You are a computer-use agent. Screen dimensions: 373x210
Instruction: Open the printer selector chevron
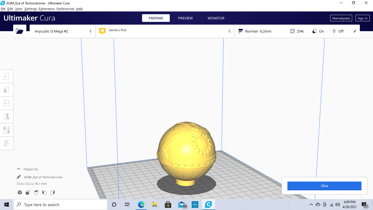click(x=91, y=31)
